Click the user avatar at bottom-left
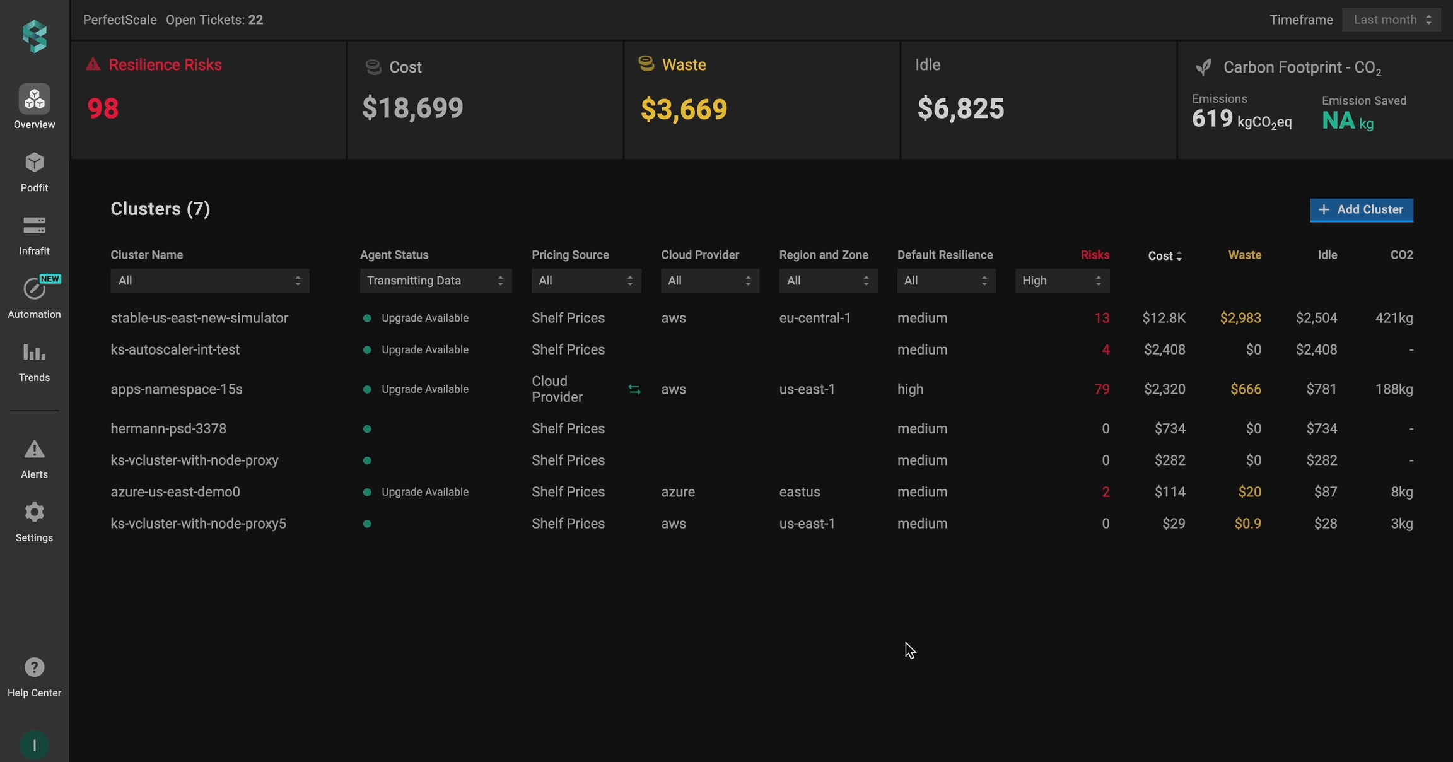The width and height of the screenshot is (1453, 762). tap(34, 746)
